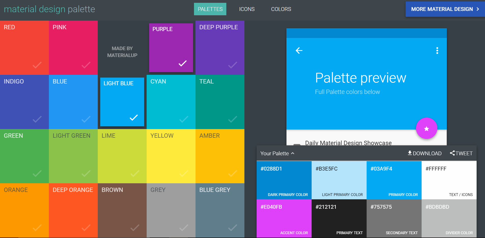The image size is (485, 238).
Task: Click light primary color #B3E5FC swatch
Action: click(x=339, y=180)
